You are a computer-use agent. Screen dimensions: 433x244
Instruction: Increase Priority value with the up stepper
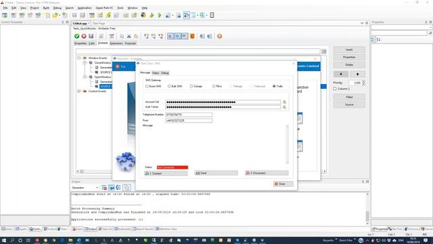(x=363, y=81)
